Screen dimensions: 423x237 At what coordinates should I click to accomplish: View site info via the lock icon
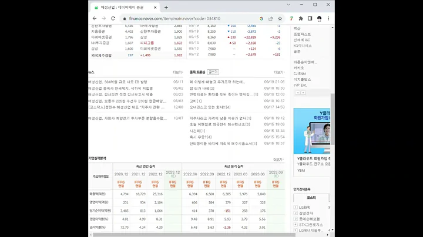point(125,19)
